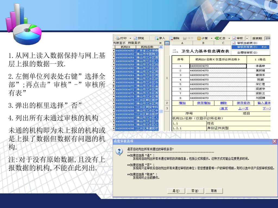Switch to the 列表显示 tab
The width and height of the screenshot is (278, 208).
click(119, 43)
